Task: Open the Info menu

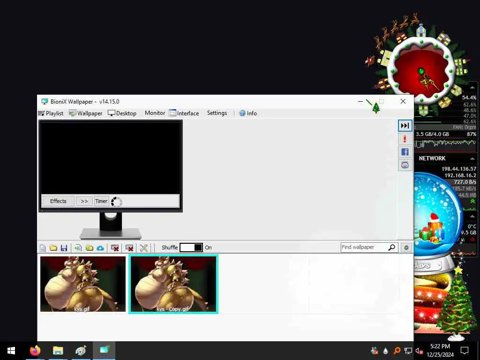Action: click(248, 113)
